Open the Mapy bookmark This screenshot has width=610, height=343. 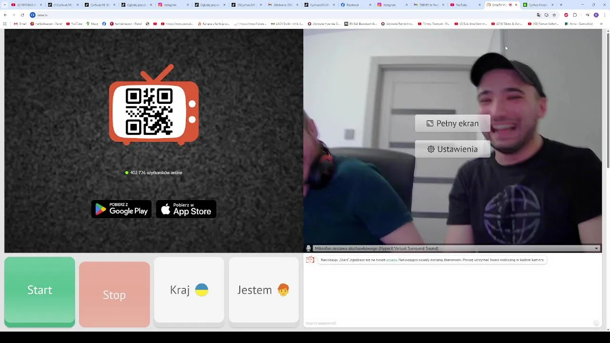(92, 23)
